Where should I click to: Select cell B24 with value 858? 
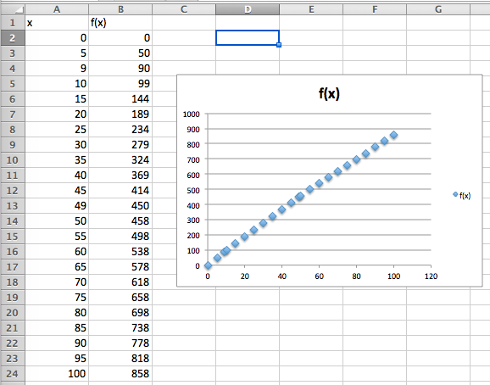point(120,374)
